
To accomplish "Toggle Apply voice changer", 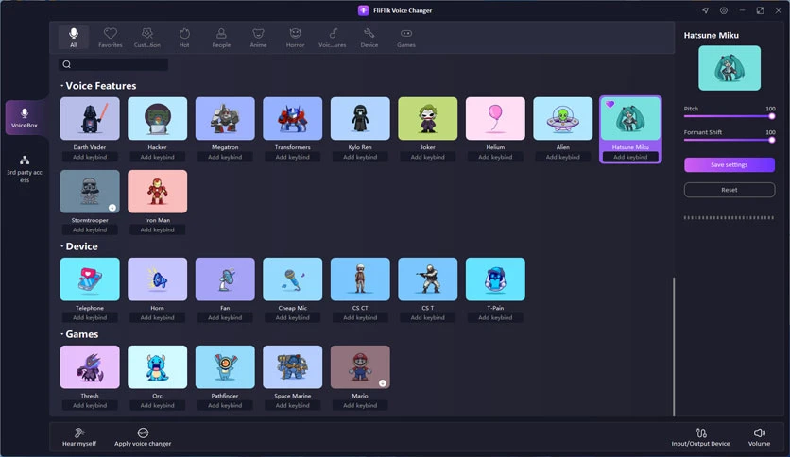I will pos(143,437).
